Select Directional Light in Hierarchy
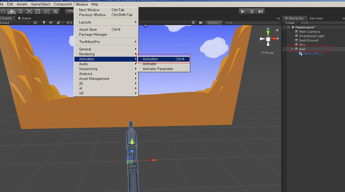Screen dimensions: 345x192 coord(311,36)
